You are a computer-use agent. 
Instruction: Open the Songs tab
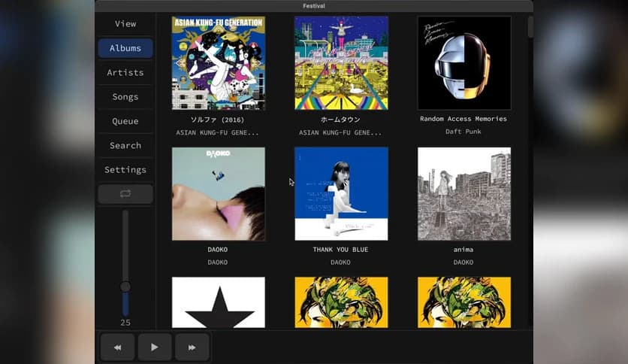point(125,96)
